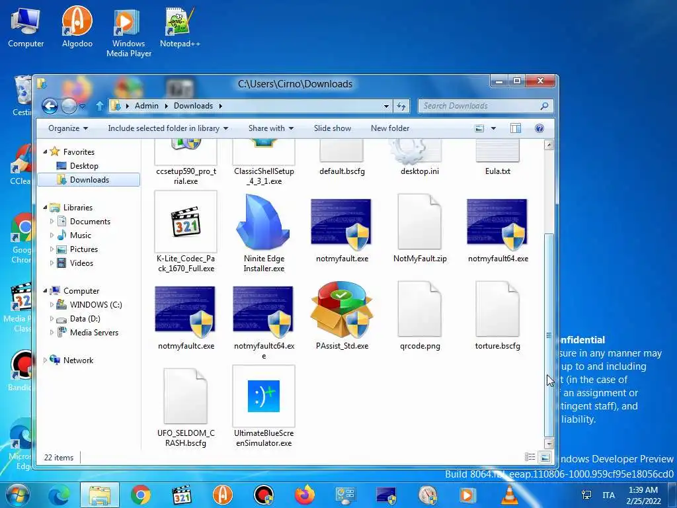Viewport: 677px width, 508px height.
Task: Click the Explorer Forward arrow button
Action: (69, 106)
